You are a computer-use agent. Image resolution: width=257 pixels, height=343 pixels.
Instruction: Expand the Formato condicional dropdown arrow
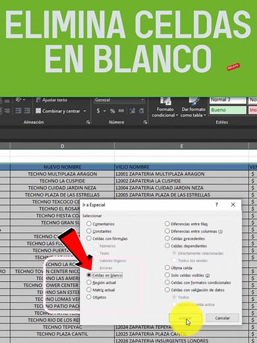[177, 115]
